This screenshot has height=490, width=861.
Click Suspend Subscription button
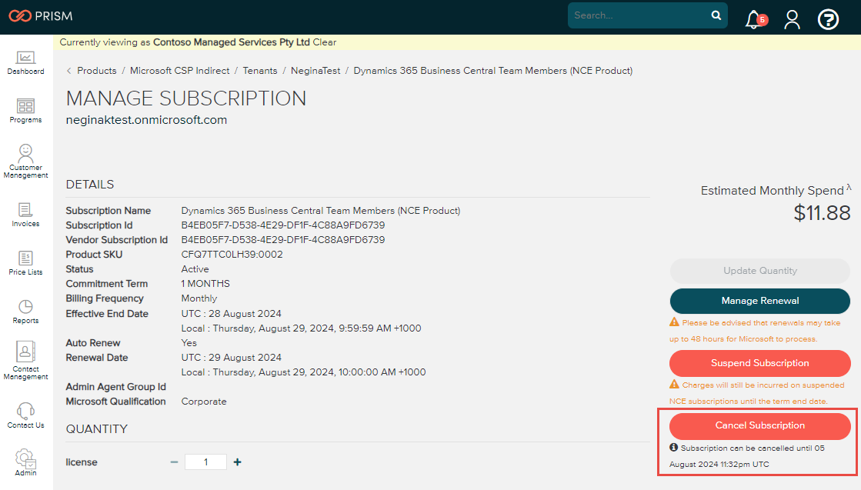click(760, 363)
